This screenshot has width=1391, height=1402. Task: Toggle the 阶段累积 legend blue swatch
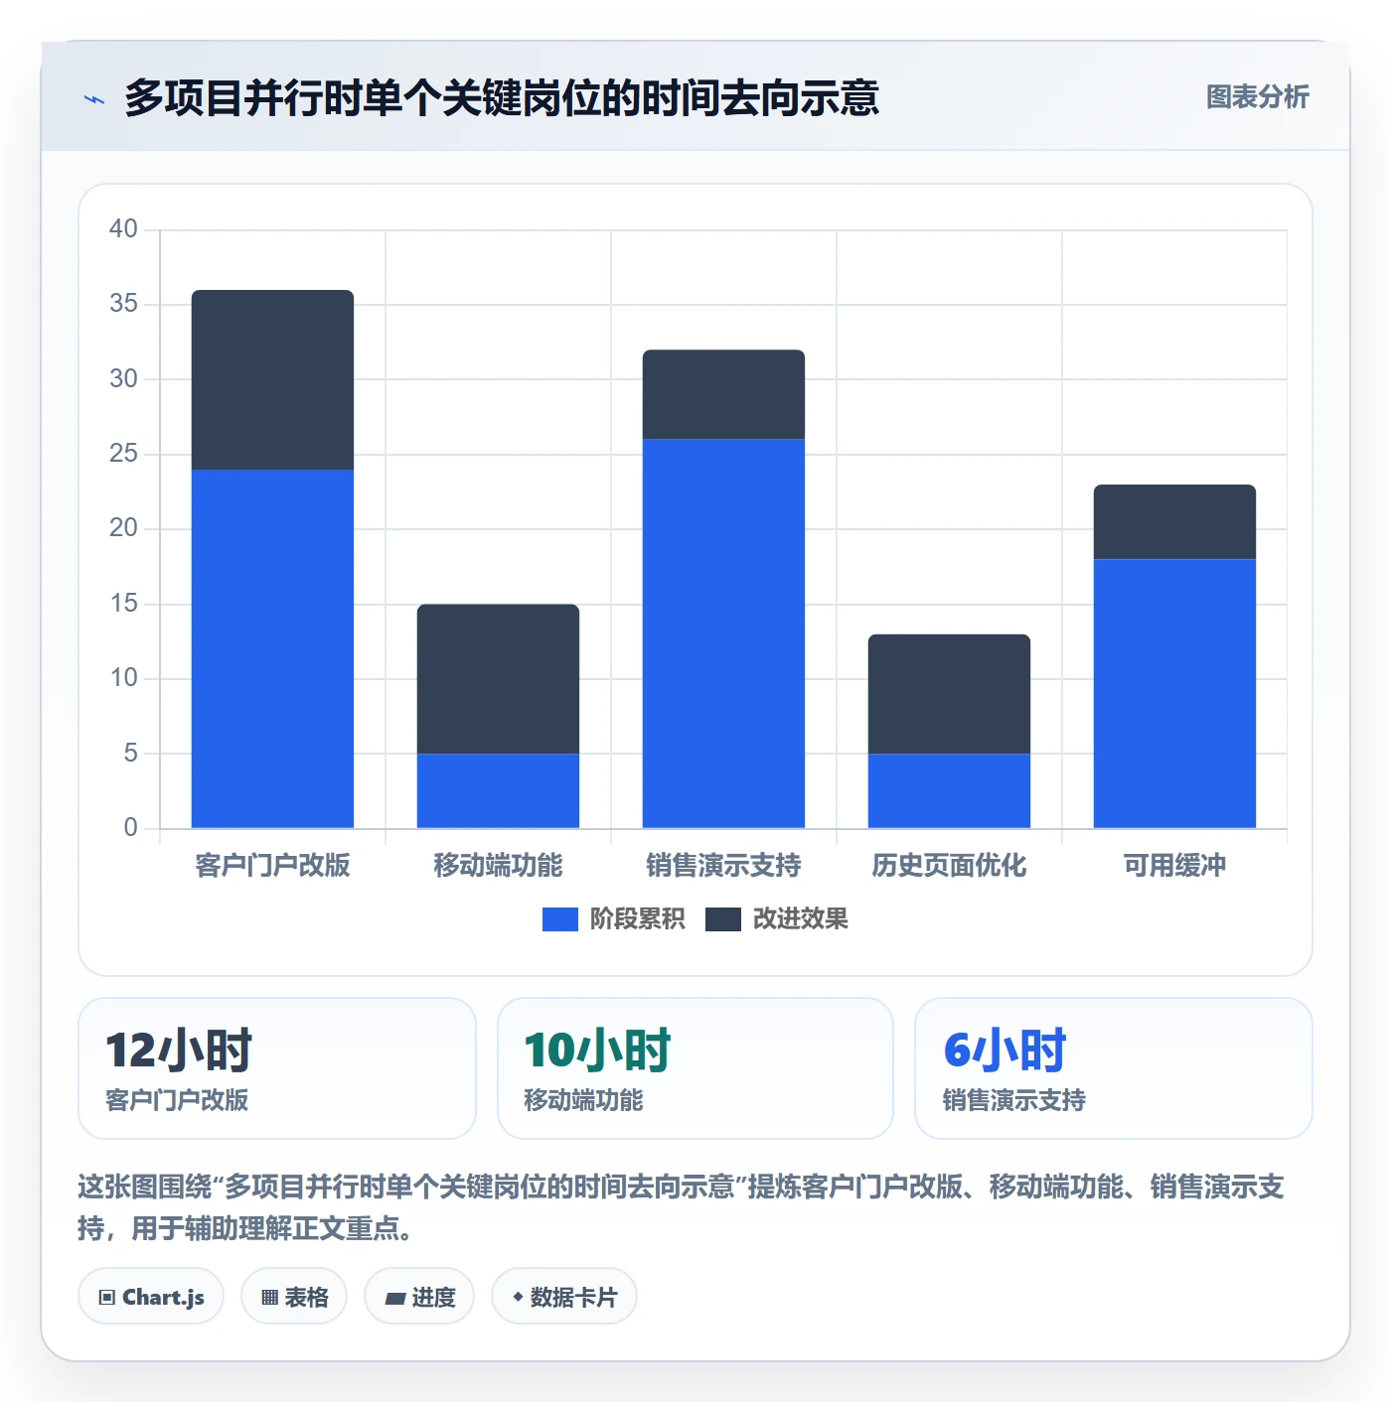(560, 919)
